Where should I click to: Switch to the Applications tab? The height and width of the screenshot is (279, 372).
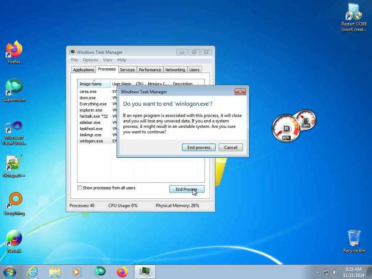pos(83,70)
